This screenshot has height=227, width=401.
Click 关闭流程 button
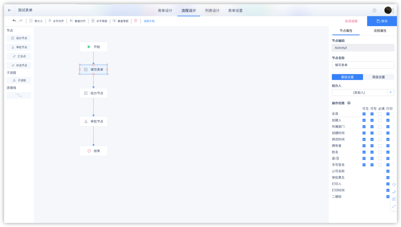click(351, 21)
